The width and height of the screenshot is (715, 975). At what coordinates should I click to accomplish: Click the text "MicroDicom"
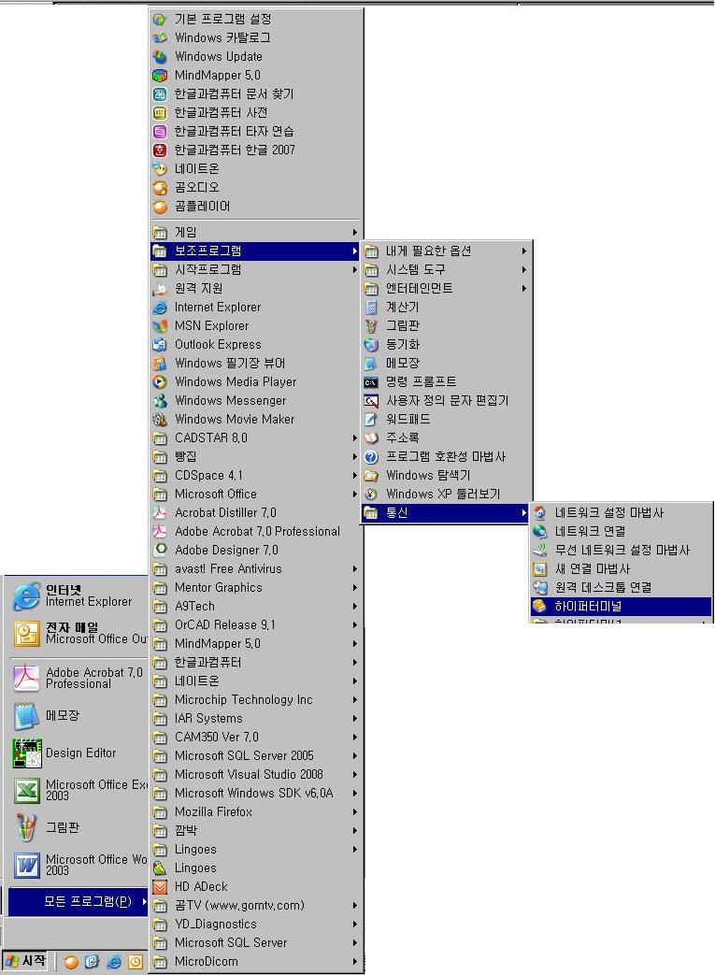tap(207, 962)
